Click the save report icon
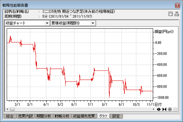Viewport: 183px width, 122px height. click(x=170, y=14)
